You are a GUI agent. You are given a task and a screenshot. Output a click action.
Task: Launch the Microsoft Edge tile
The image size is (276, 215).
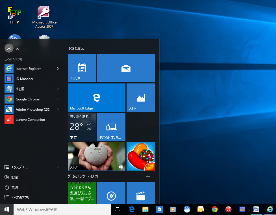click(x=96, y=97)
